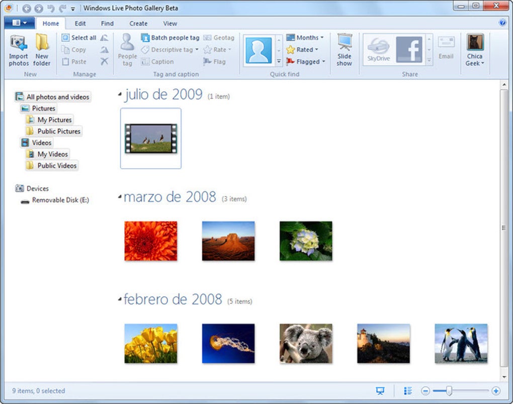Select the penguins photo
The width and height of the screenshot is (513, 404).
461,343
